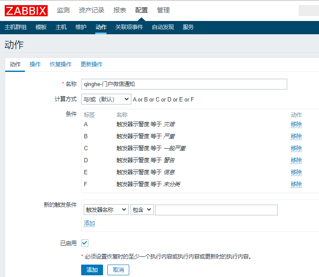This screenshot has height=277, width=319.
Task: Open the 计算方式 dropdown
Action: (106, 99)
